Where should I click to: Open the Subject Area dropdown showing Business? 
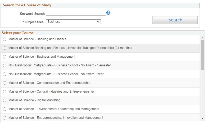[73, 22]
